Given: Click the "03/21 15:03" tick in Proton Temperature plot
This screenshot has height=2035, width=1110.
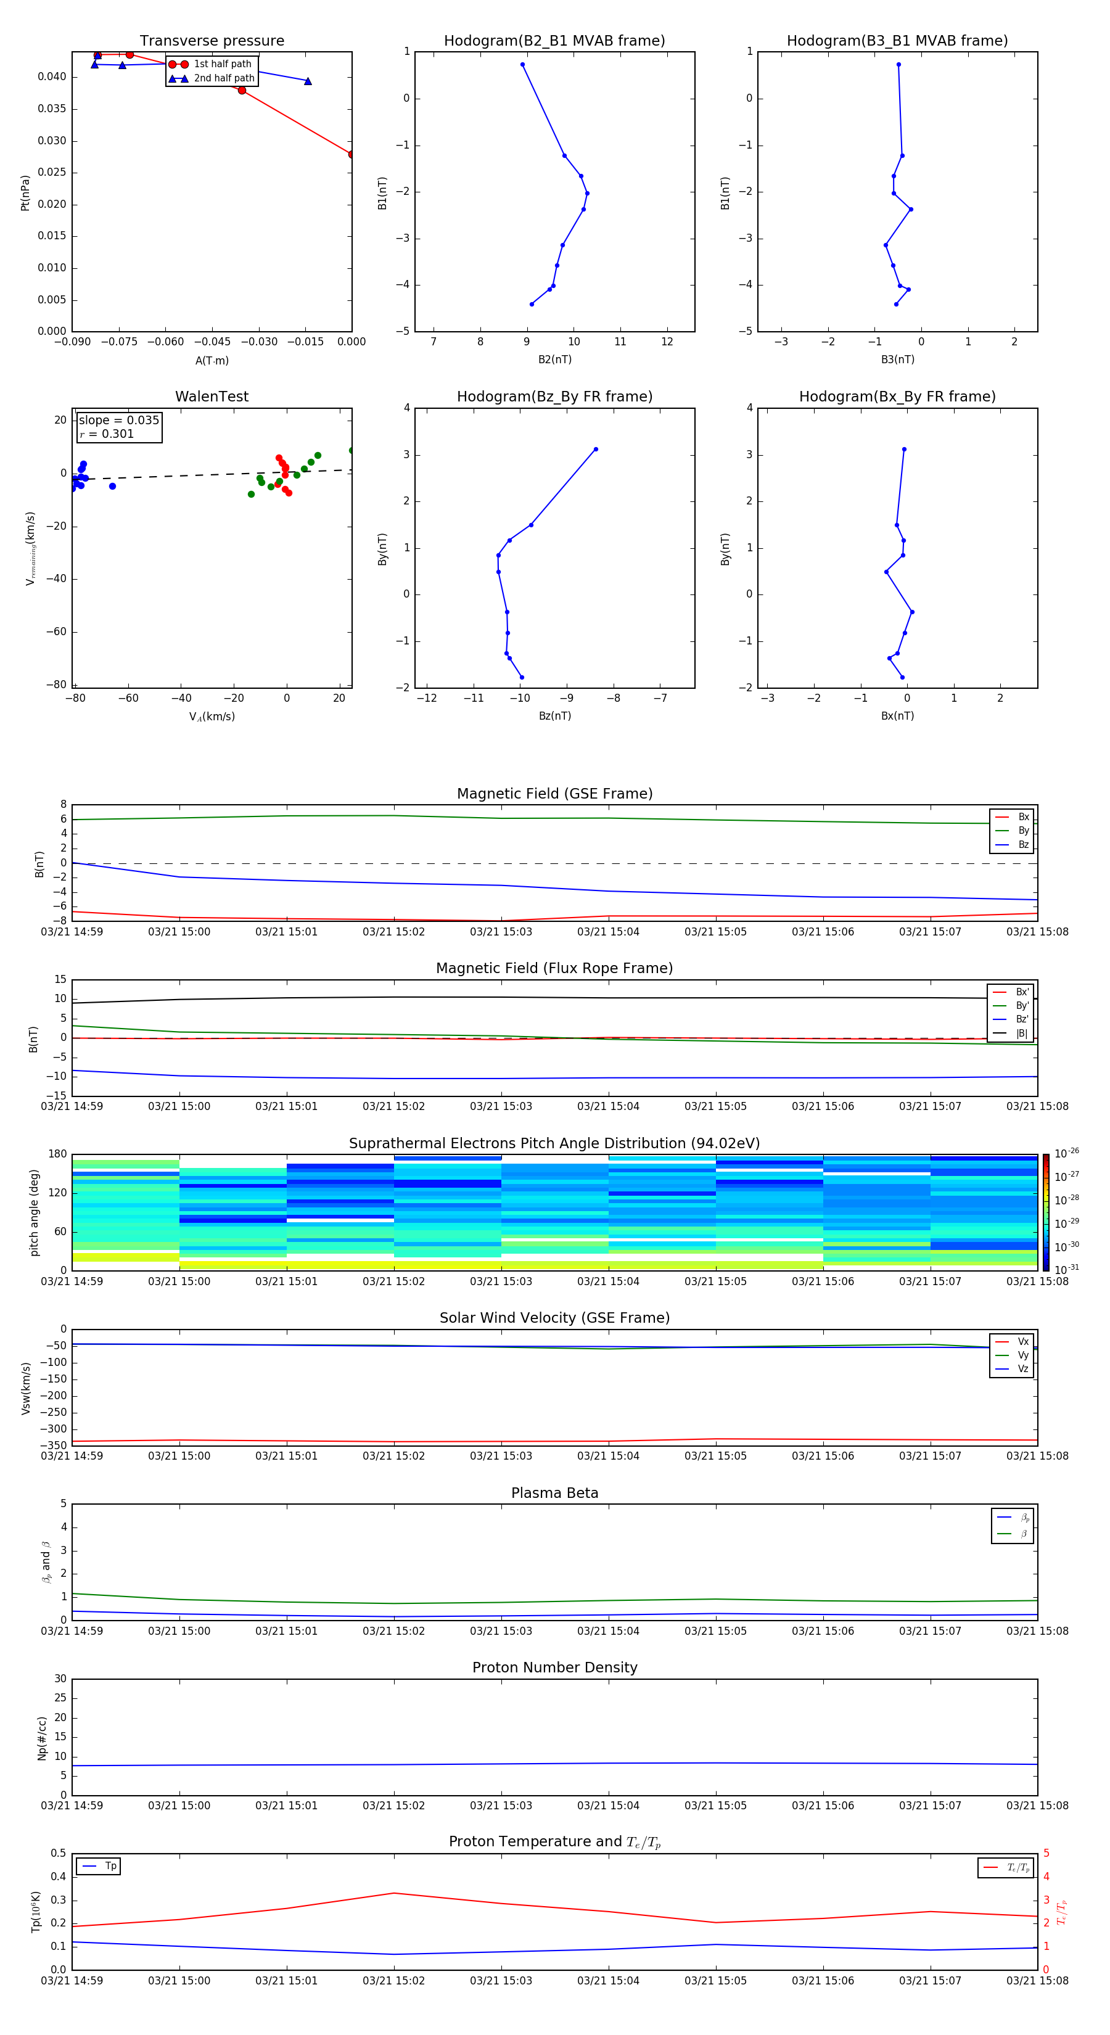Looking at the screenshot, I should [501, 1981].
